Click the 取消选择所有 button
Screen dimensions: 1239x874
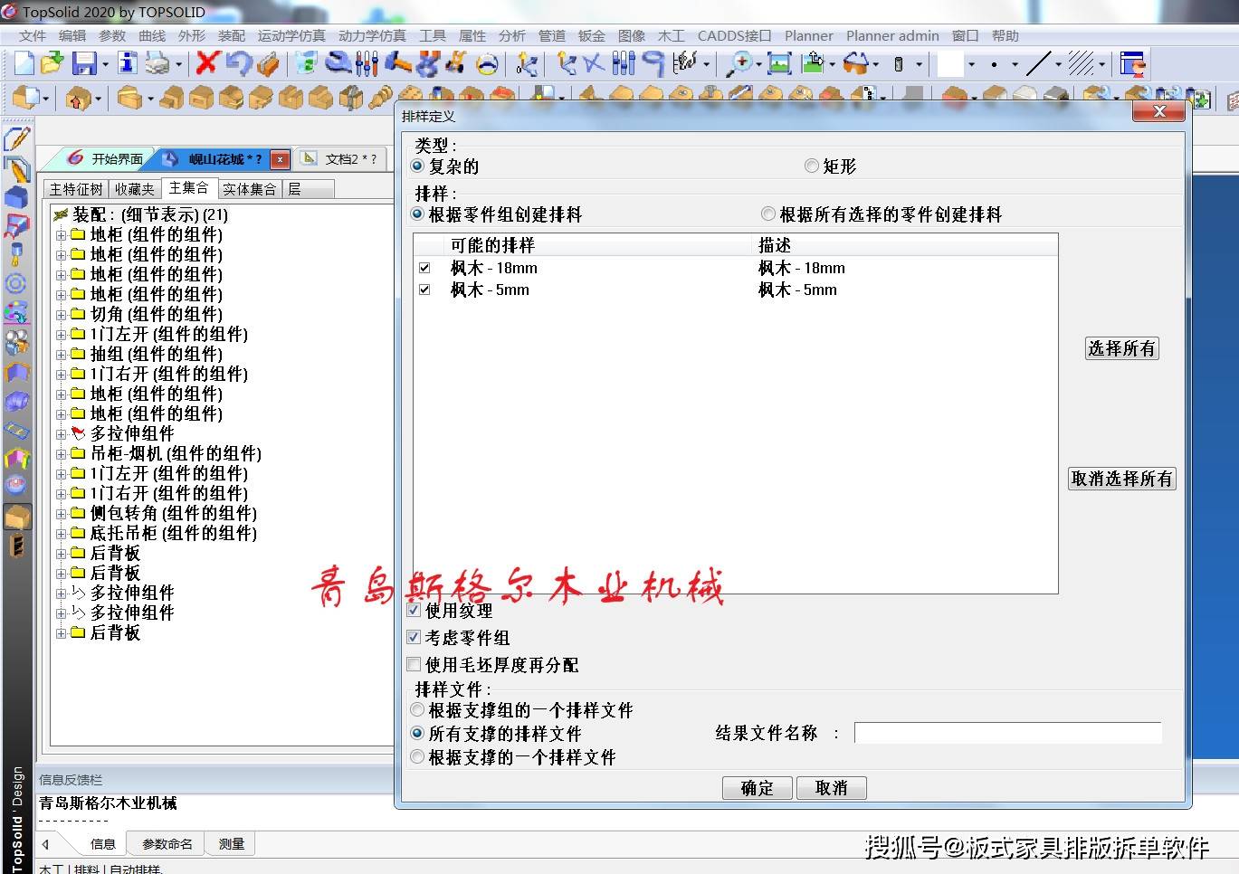click(x=1121, y=479)
